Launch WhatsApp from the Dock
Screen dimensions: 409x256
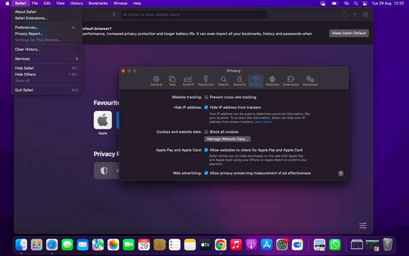335,245
